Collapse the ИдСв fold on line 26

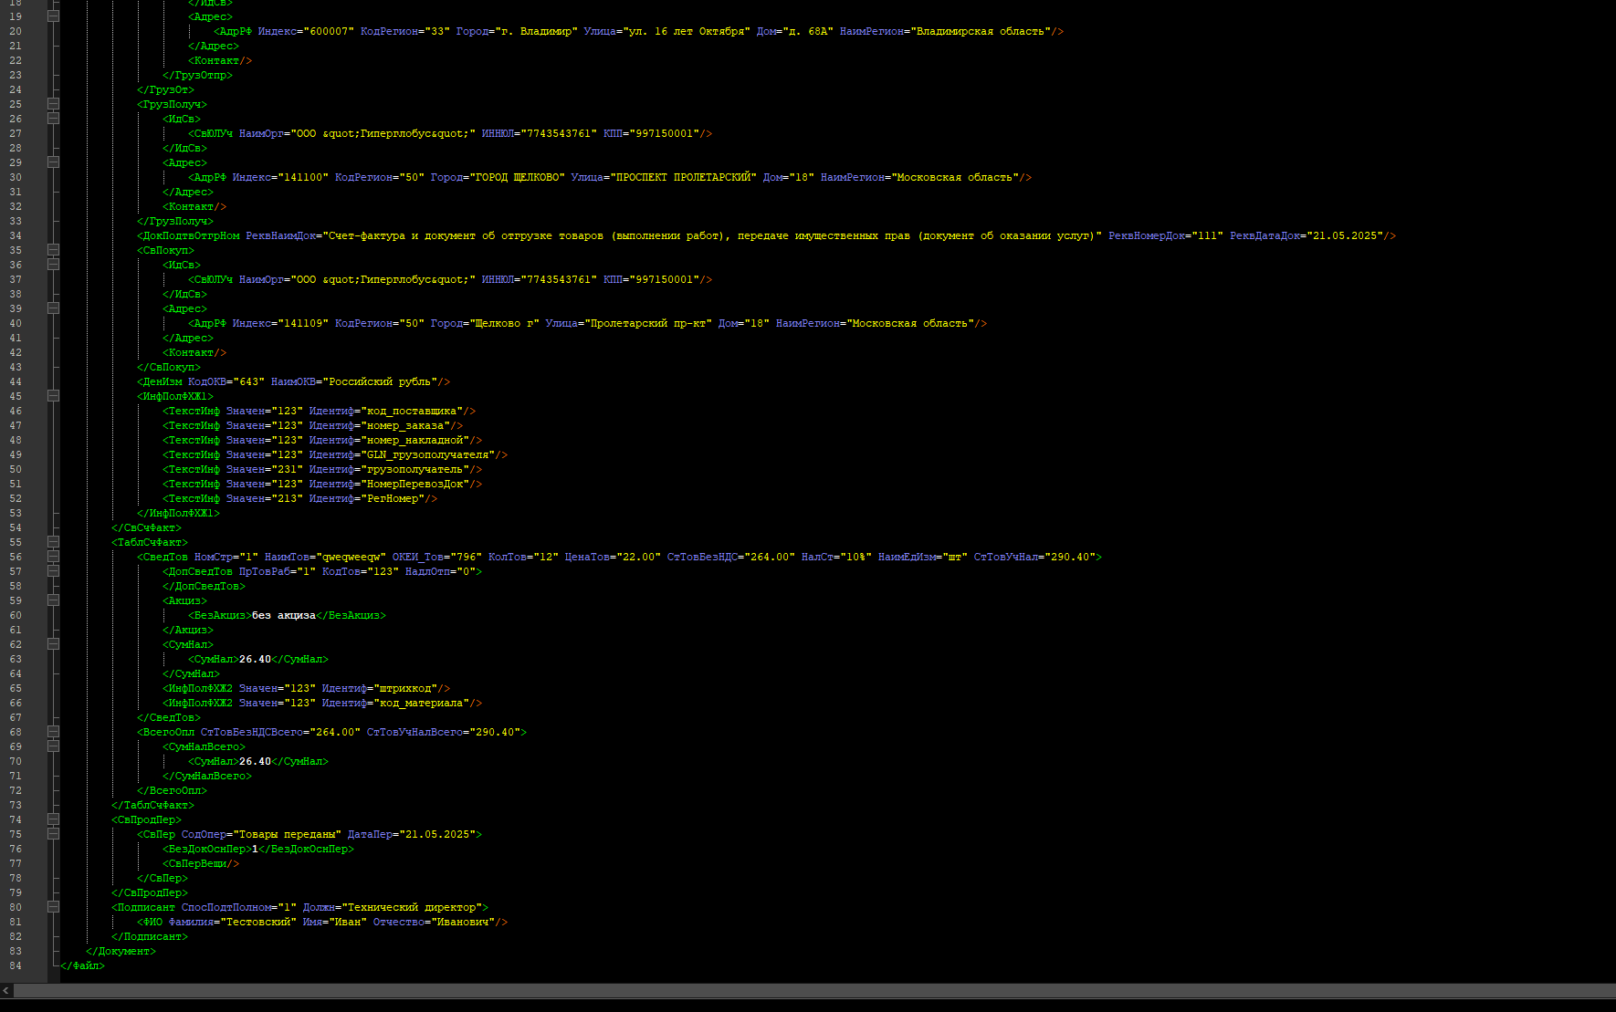tap(53, 119)
